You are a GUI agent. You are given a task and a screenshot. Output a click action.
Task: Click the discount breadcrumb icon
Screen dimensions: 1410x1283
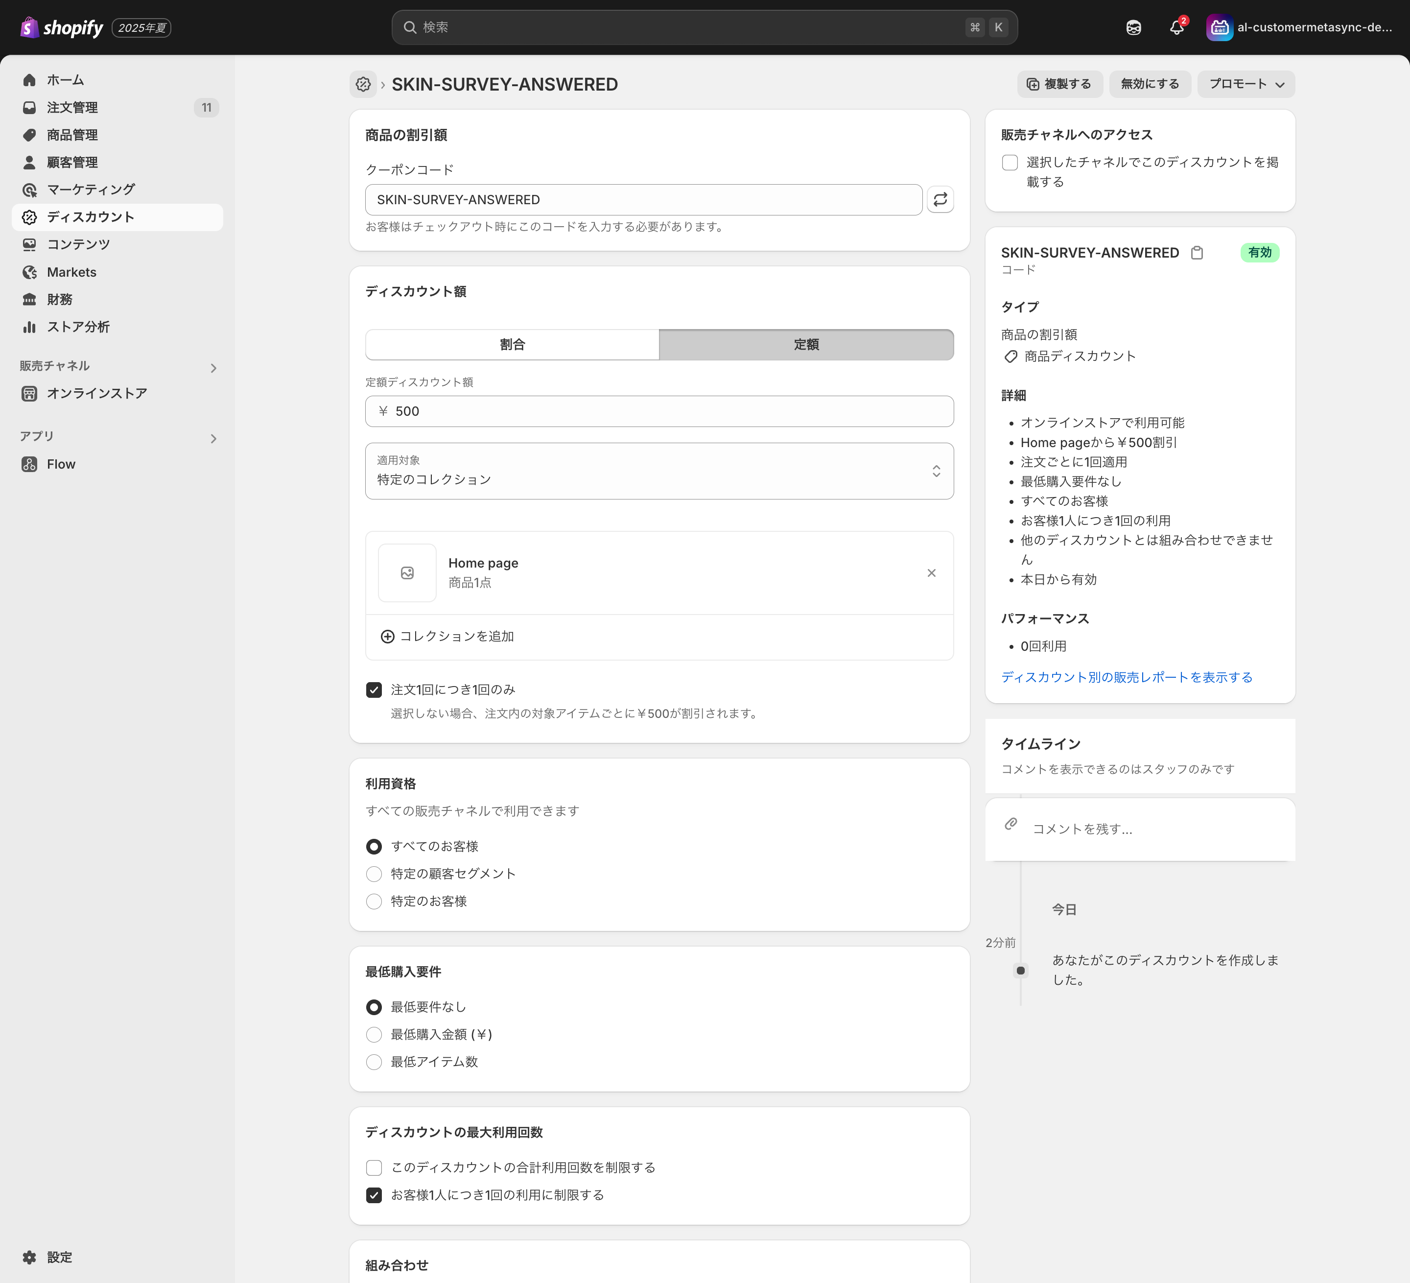363,84
